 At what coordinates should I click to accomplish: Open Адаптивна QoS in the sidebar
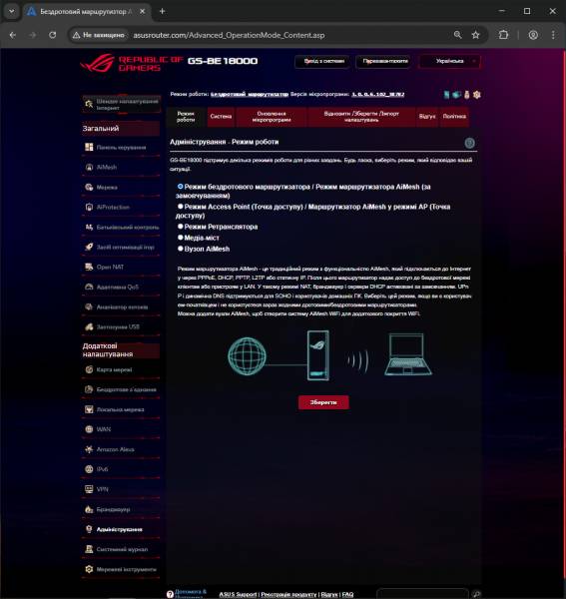(x=121, y=287)
